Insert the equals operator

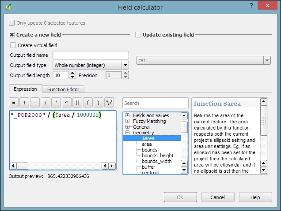tap(14, 103)
